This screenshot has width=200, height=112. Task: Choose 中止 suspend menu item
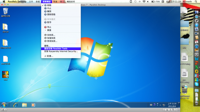point(61,8)
